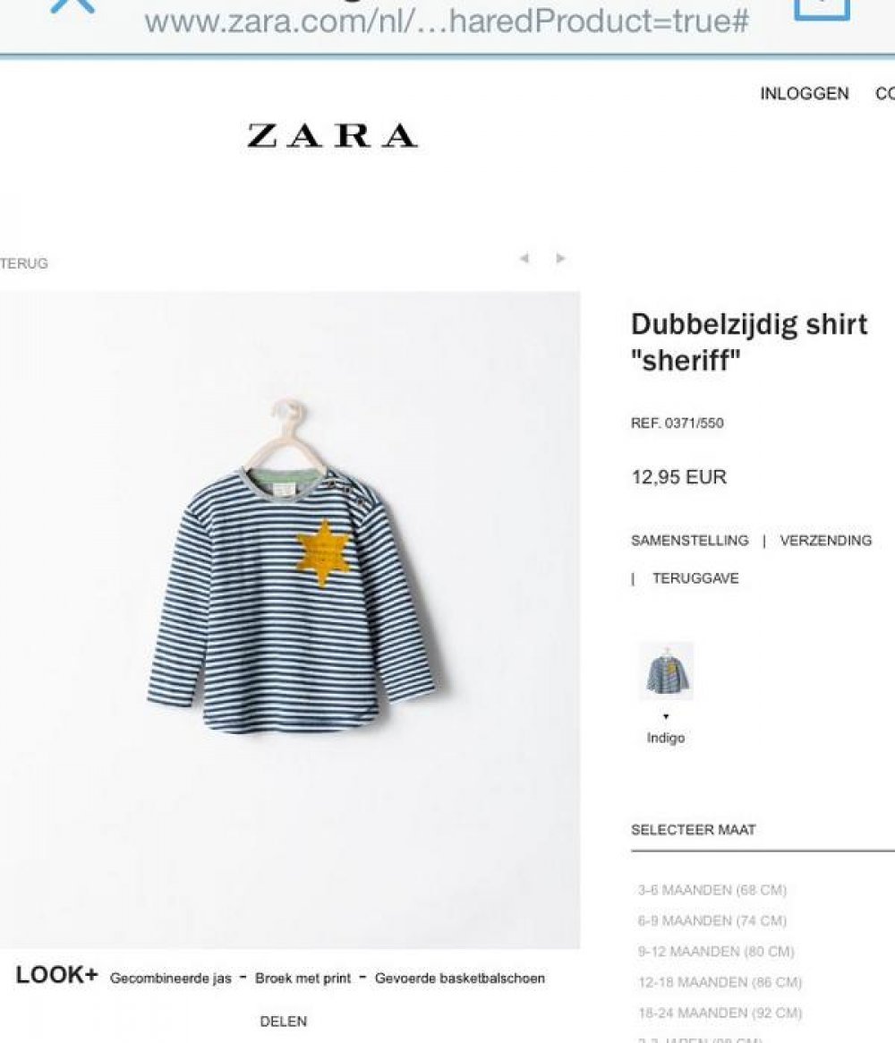The height and width of the screenshot is (1043, 895).
Task: Open the TERUGGAVE returns info
Action: coord(695,578)
